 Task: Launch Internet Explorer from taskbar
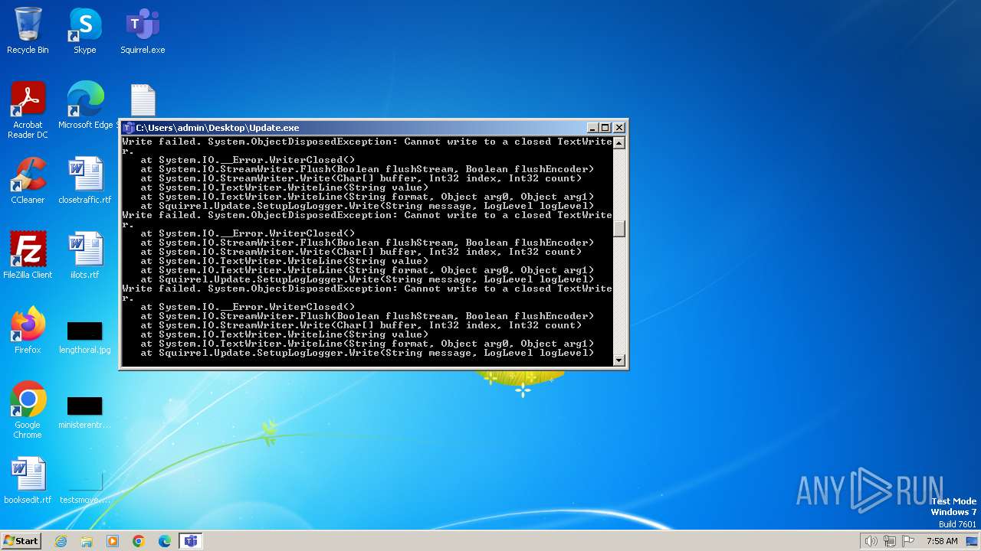[61, 541]
